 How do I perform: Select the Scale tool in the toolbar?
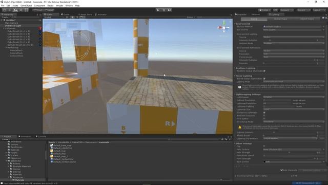[x=21, y=10]
